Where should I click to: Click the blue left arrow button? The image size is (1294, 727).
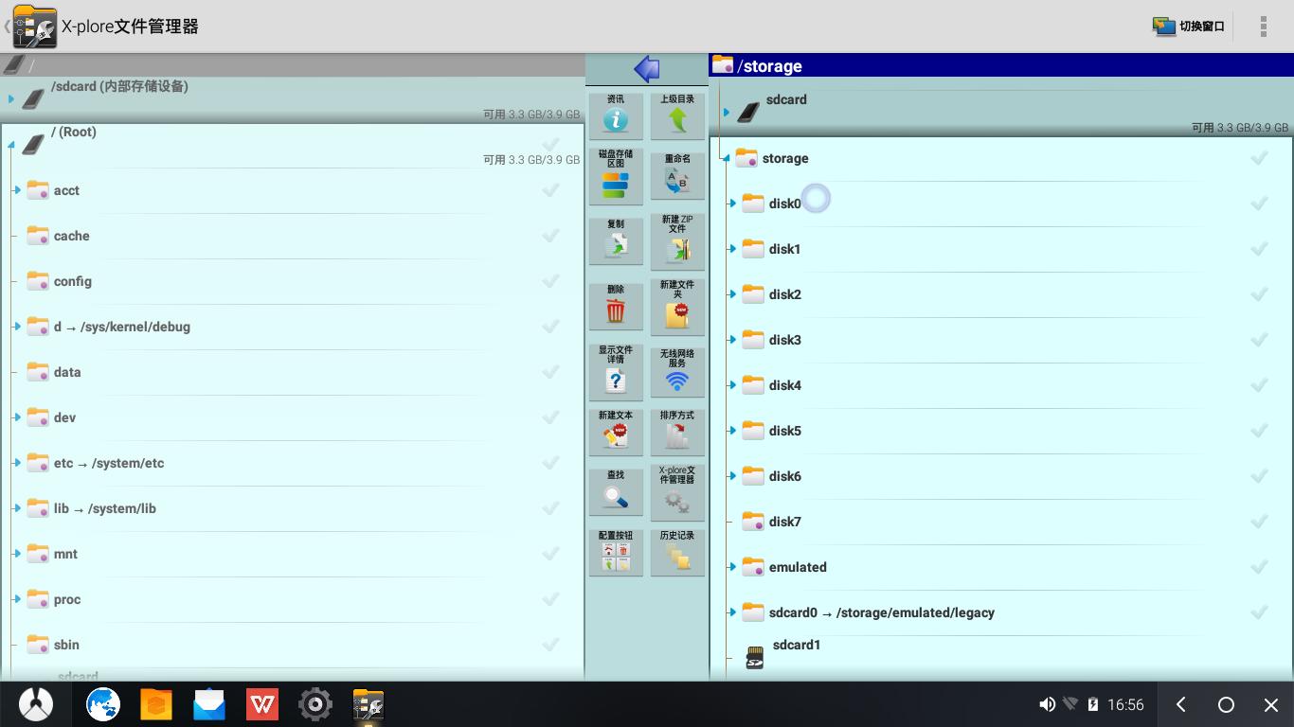pyautogui.click(x=646, y=68)
